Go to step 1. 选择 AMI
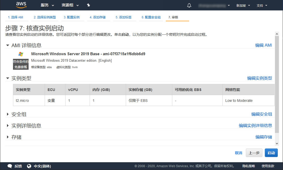The height and width of the screenshot is (170, 283). 16,17
